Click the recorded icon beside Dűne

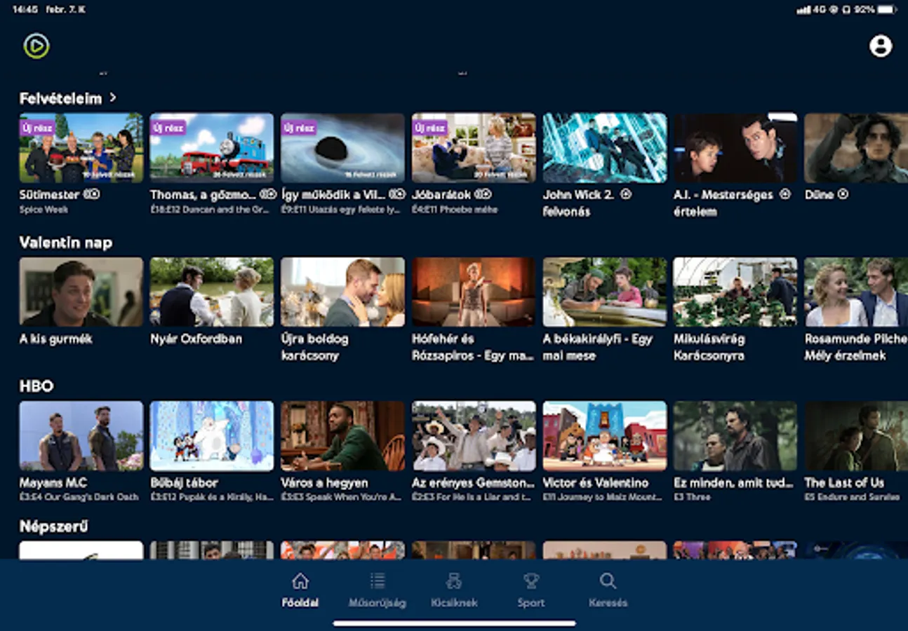(843, 194)
